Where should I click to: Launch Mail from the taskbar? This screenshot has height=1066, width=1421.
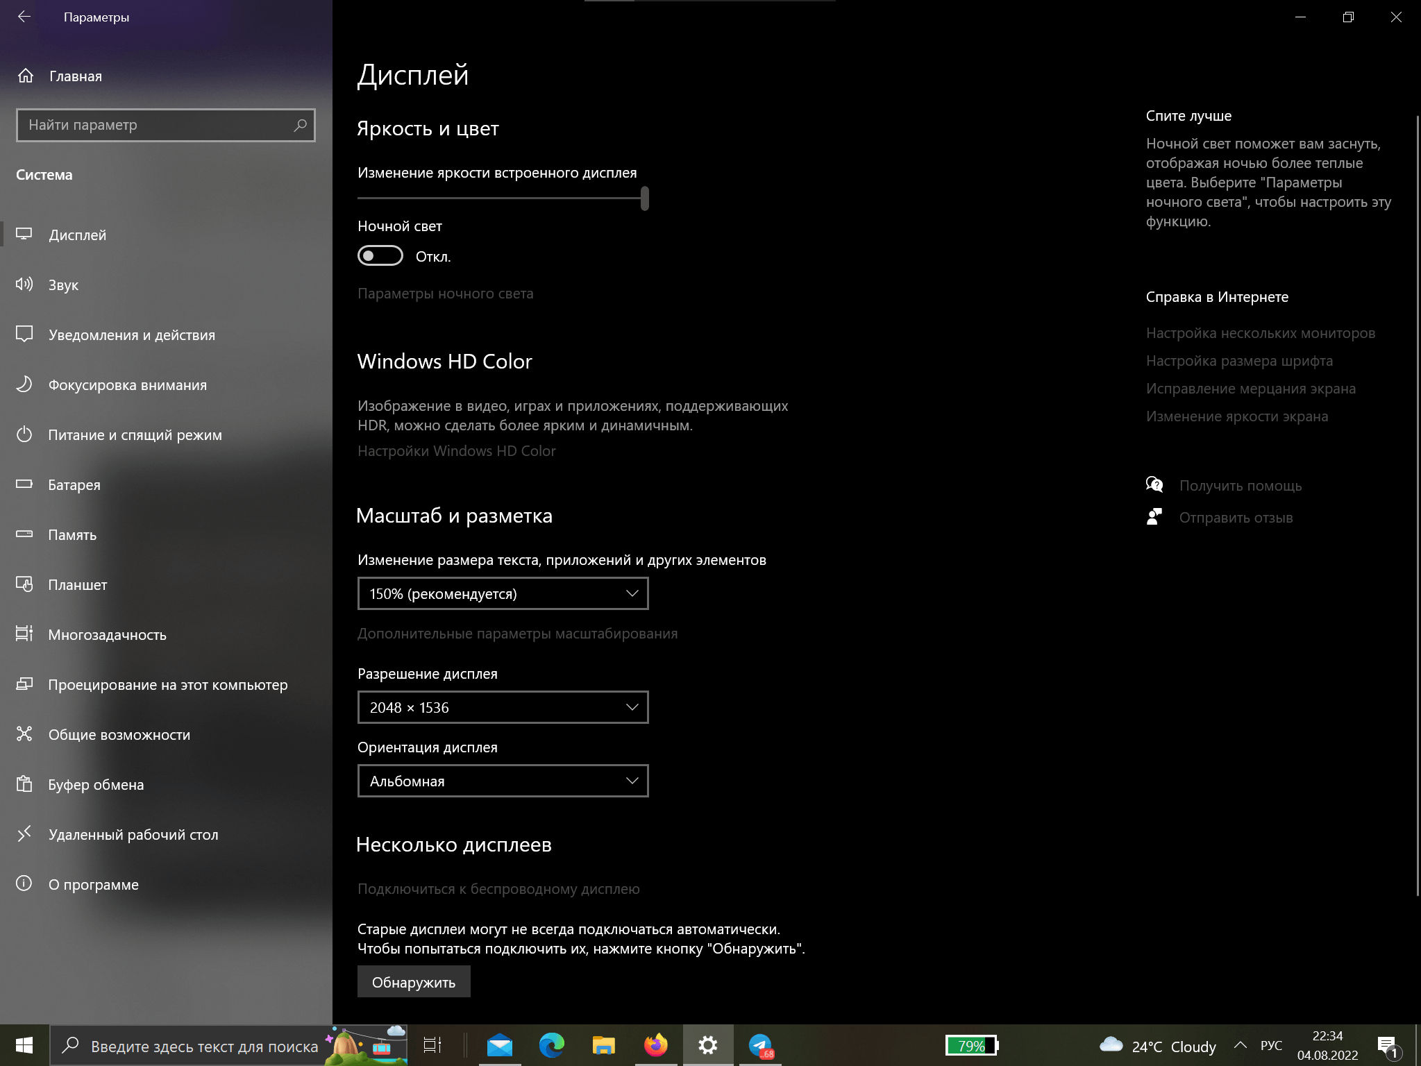500,1046
